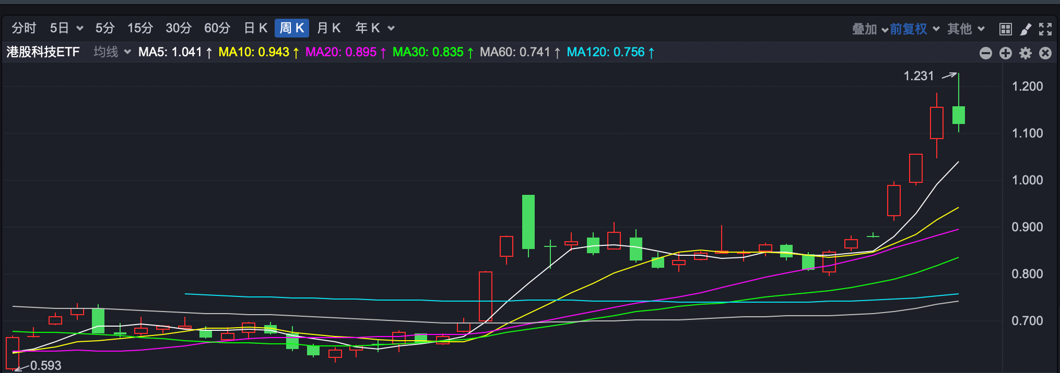1060x373 pixels.
Task: Click the latest green candlestick near 1.231
Action: click(x=958, y=115)
